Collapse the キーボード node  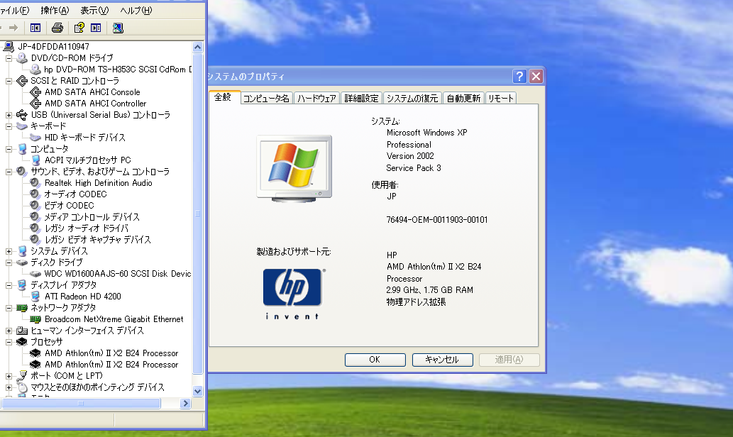[x=9, y=126]
